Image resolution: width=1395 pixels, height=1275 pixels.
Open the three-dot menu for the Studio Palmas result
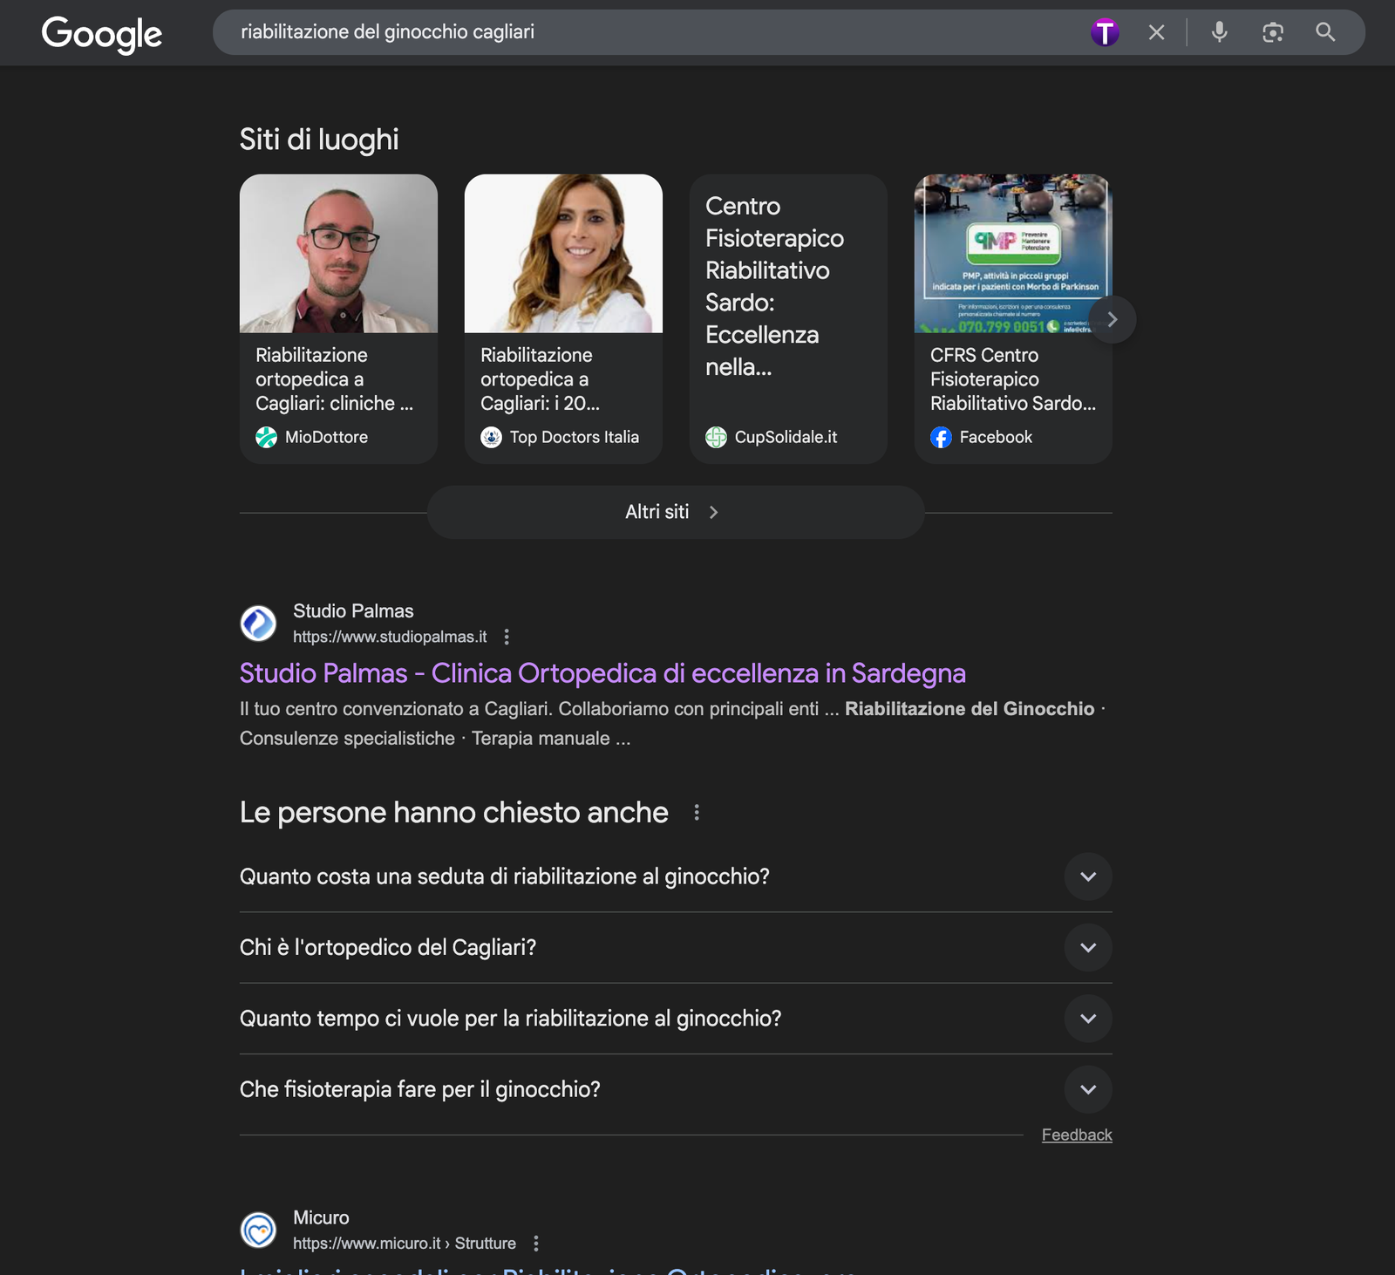click(507, 637)
